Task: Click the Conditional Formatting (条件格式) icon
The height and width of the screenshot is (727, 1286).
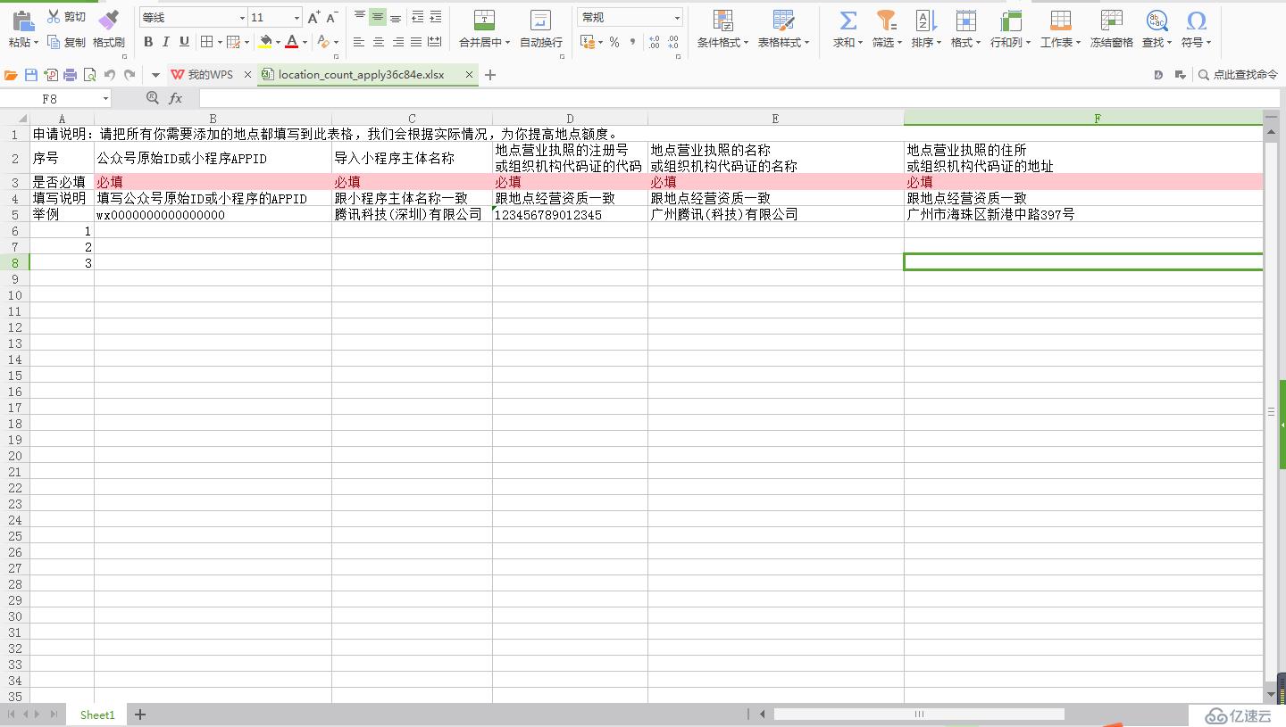Action: coord(722,21)
